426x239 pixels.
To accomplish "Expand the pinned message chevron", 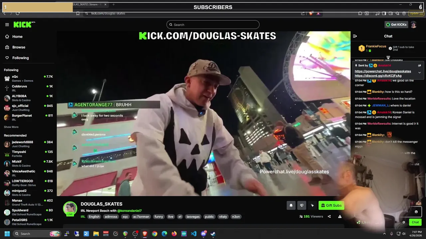I will tap(419, 72).
